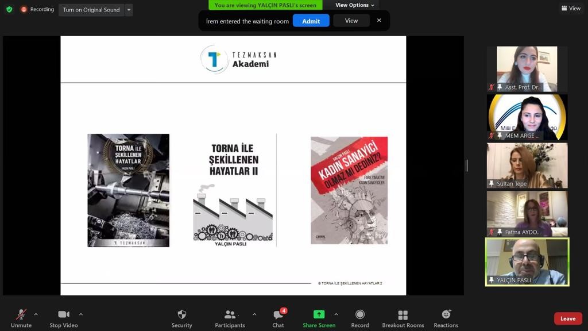
Task: Select Sultan Tepe's video thumbnail
Action: (x=527, y=165)
